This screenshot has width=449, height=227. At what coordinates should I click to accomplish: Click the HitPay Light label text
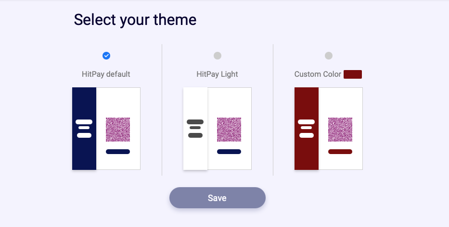pos(217,74)
